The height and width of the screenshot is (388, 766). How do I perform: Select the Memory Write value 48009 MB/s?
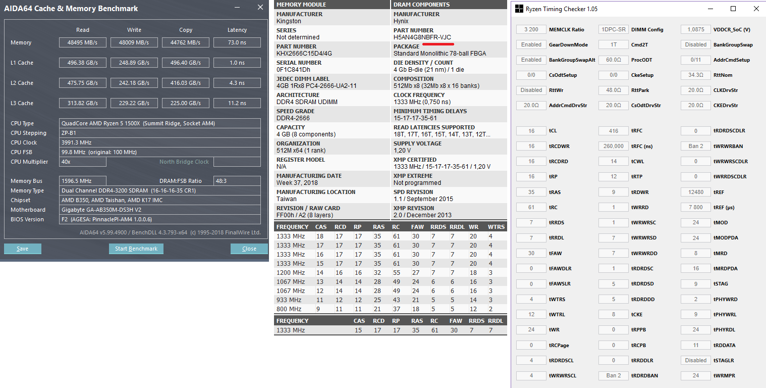pos(134,42)
